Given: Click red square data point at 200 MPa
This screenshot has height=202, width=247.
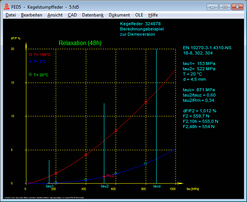Looking at the screenshot, I should coord(56,173).
